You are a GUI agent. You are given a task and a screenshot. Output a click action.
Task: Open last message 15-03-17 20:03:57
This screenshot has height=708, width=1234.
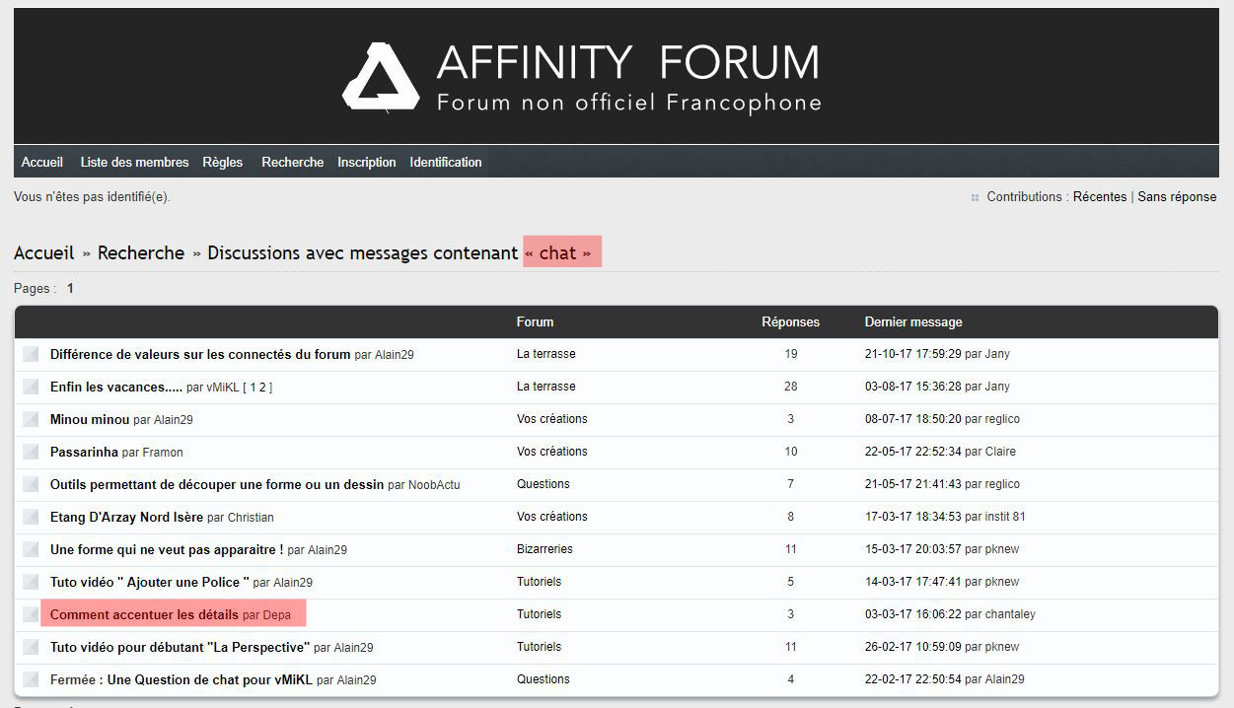(x=913, y=549)
